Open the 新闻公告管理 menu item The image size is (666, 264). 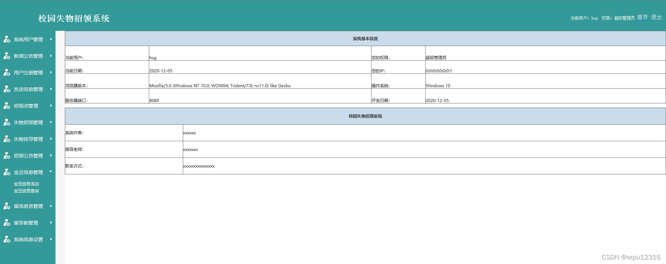point(28,56)
